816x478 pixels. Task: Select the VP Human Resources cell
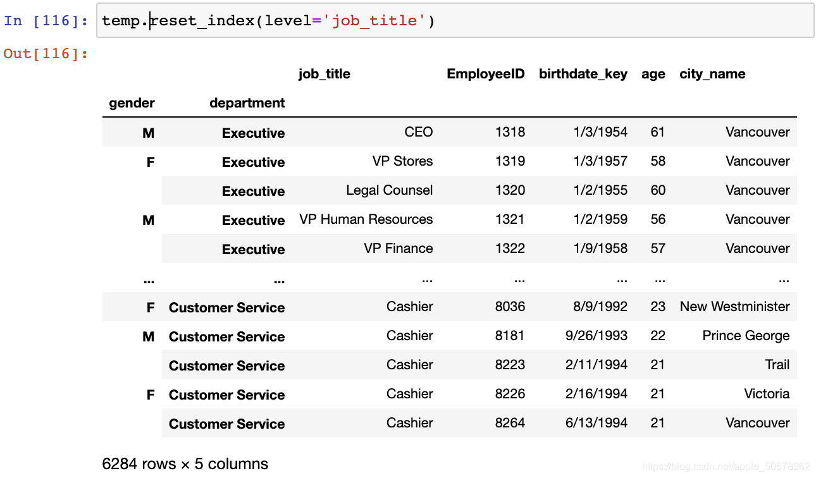click(x=366, y=219)
